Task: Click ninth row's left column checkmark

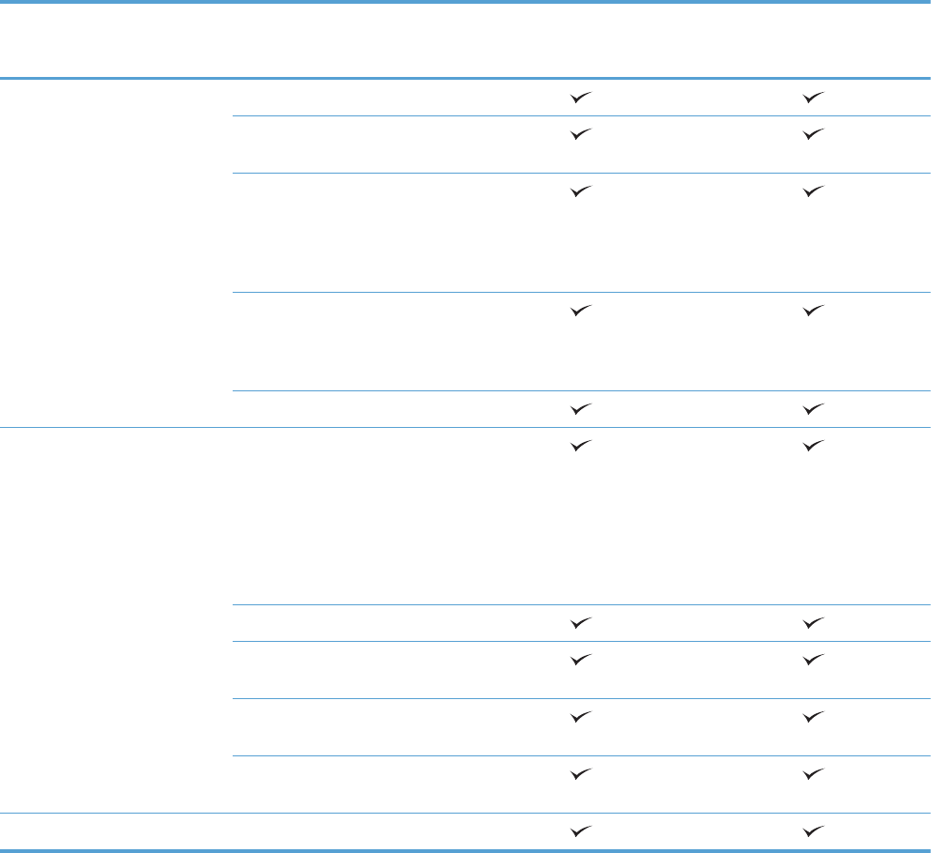Action: (583, 716)
